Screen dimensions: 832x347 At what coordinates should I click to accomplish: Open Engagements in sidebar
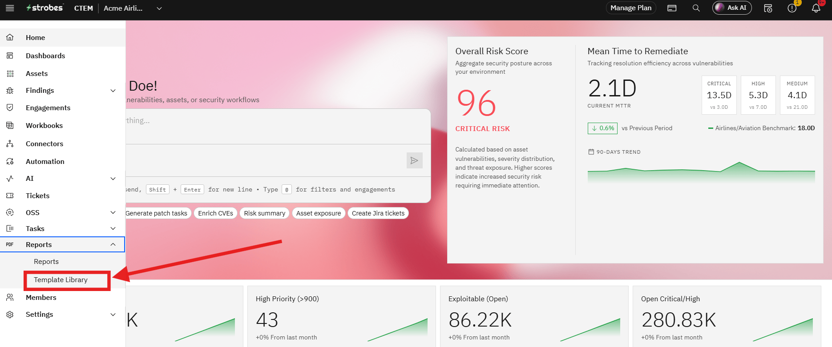[62, 108]
